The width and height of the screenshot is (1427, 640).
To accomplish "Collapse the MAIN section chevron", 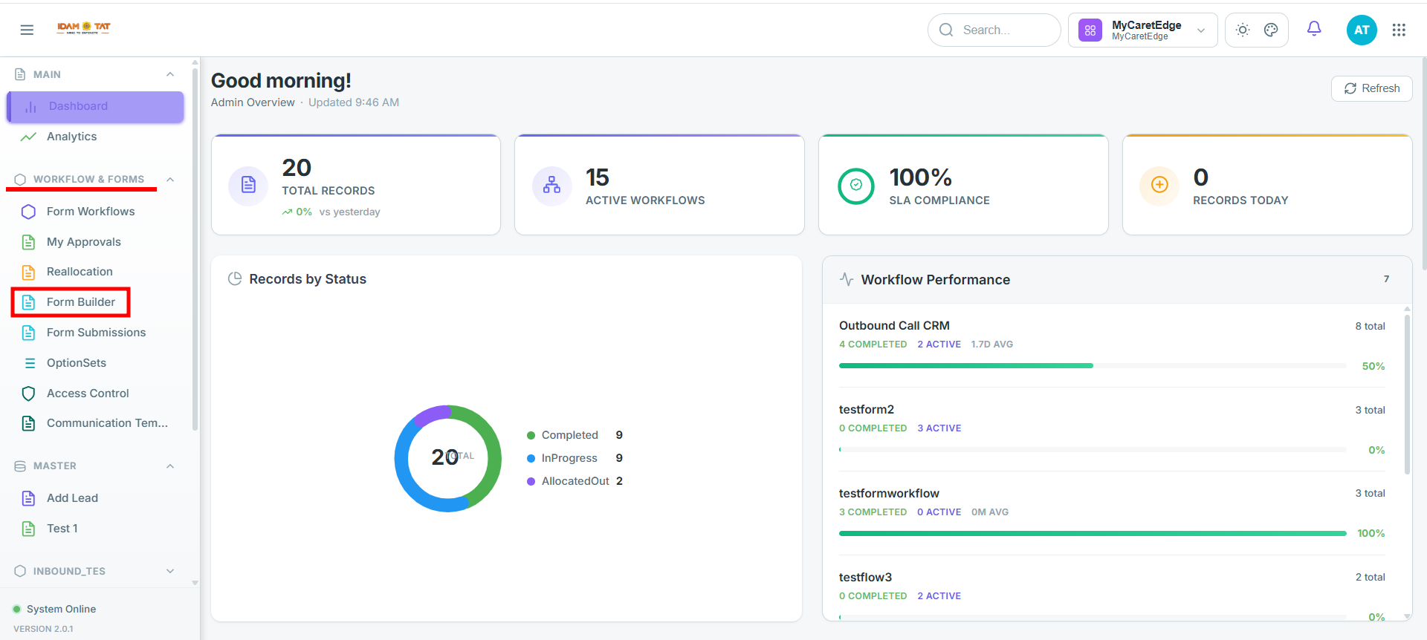I will coord(170,74).
